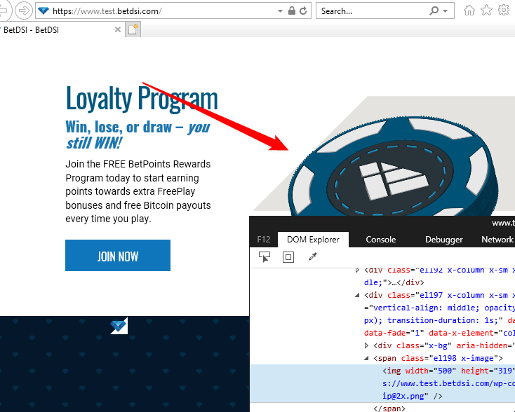This screenshot has width=515, height=412.
Task: Click the security padlock icon in address bar
Action: pos(291,11)
